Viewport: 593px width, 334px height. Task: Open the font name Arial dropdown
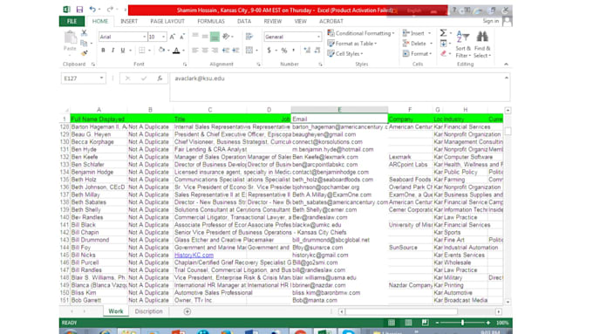(145, 37)
